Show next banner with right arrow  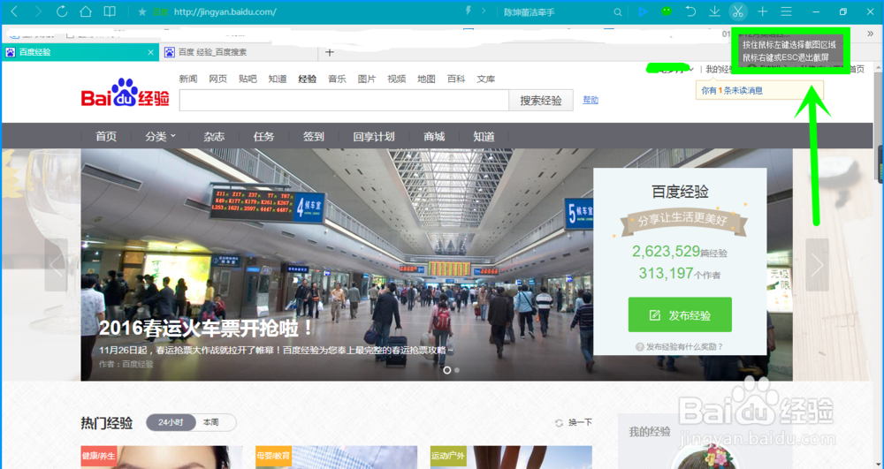(817, 265)
